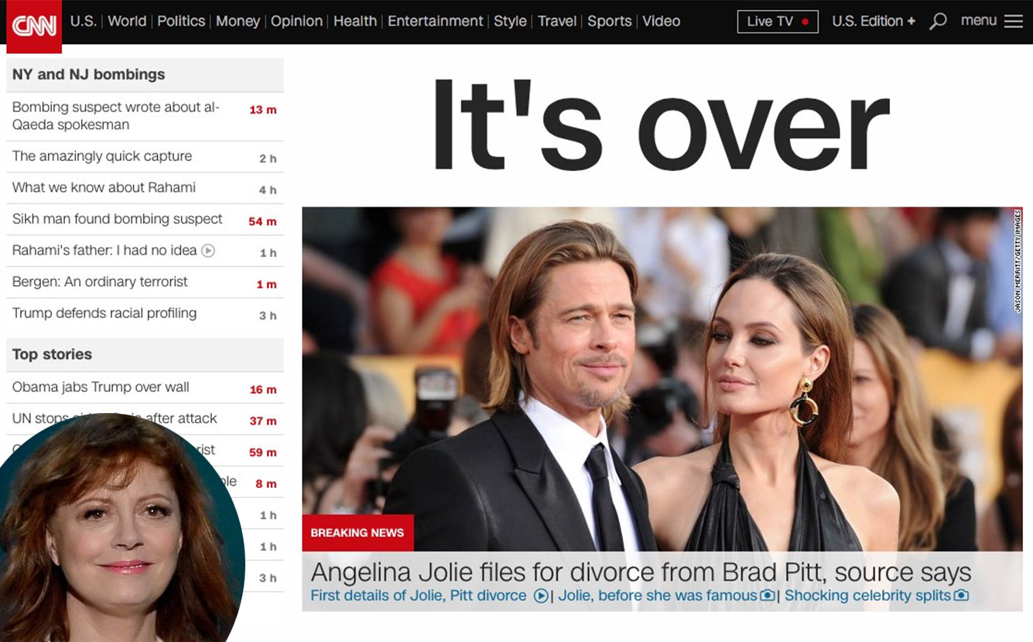Open Shocking celebrity splits link
1033x642 pixels.
point(867,596)
